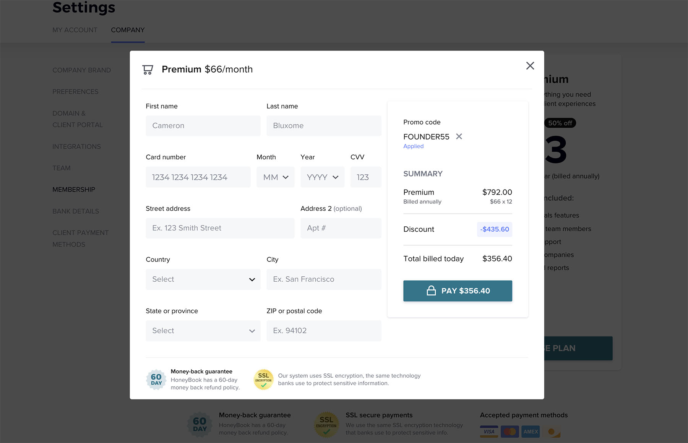This screenshot has width=688, height=443.
Task: Click the shopping cart icon beside Premium
Action: tap(147, 69)
